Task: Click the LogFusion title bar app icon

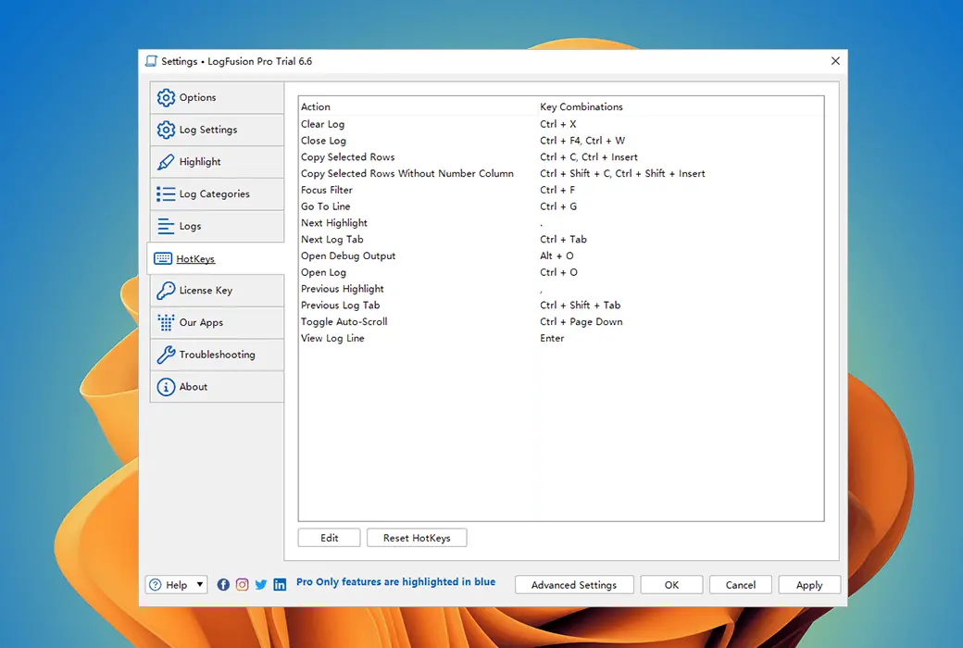Action: pos(151,61)
